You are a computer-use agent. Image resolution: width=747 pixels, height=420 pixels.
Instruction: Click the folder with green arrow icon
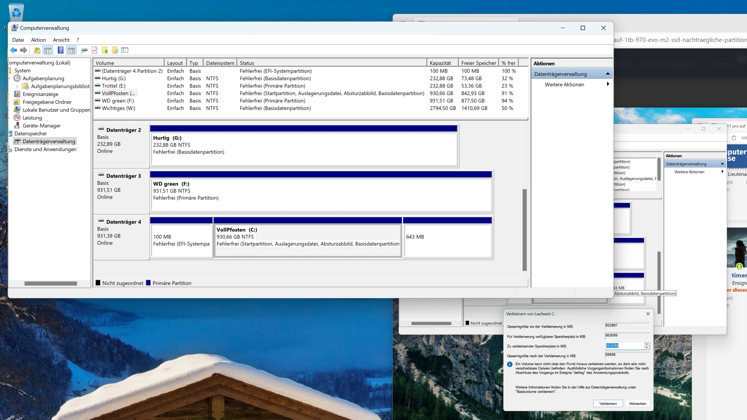pyautogui.click(x=105, y=50)
